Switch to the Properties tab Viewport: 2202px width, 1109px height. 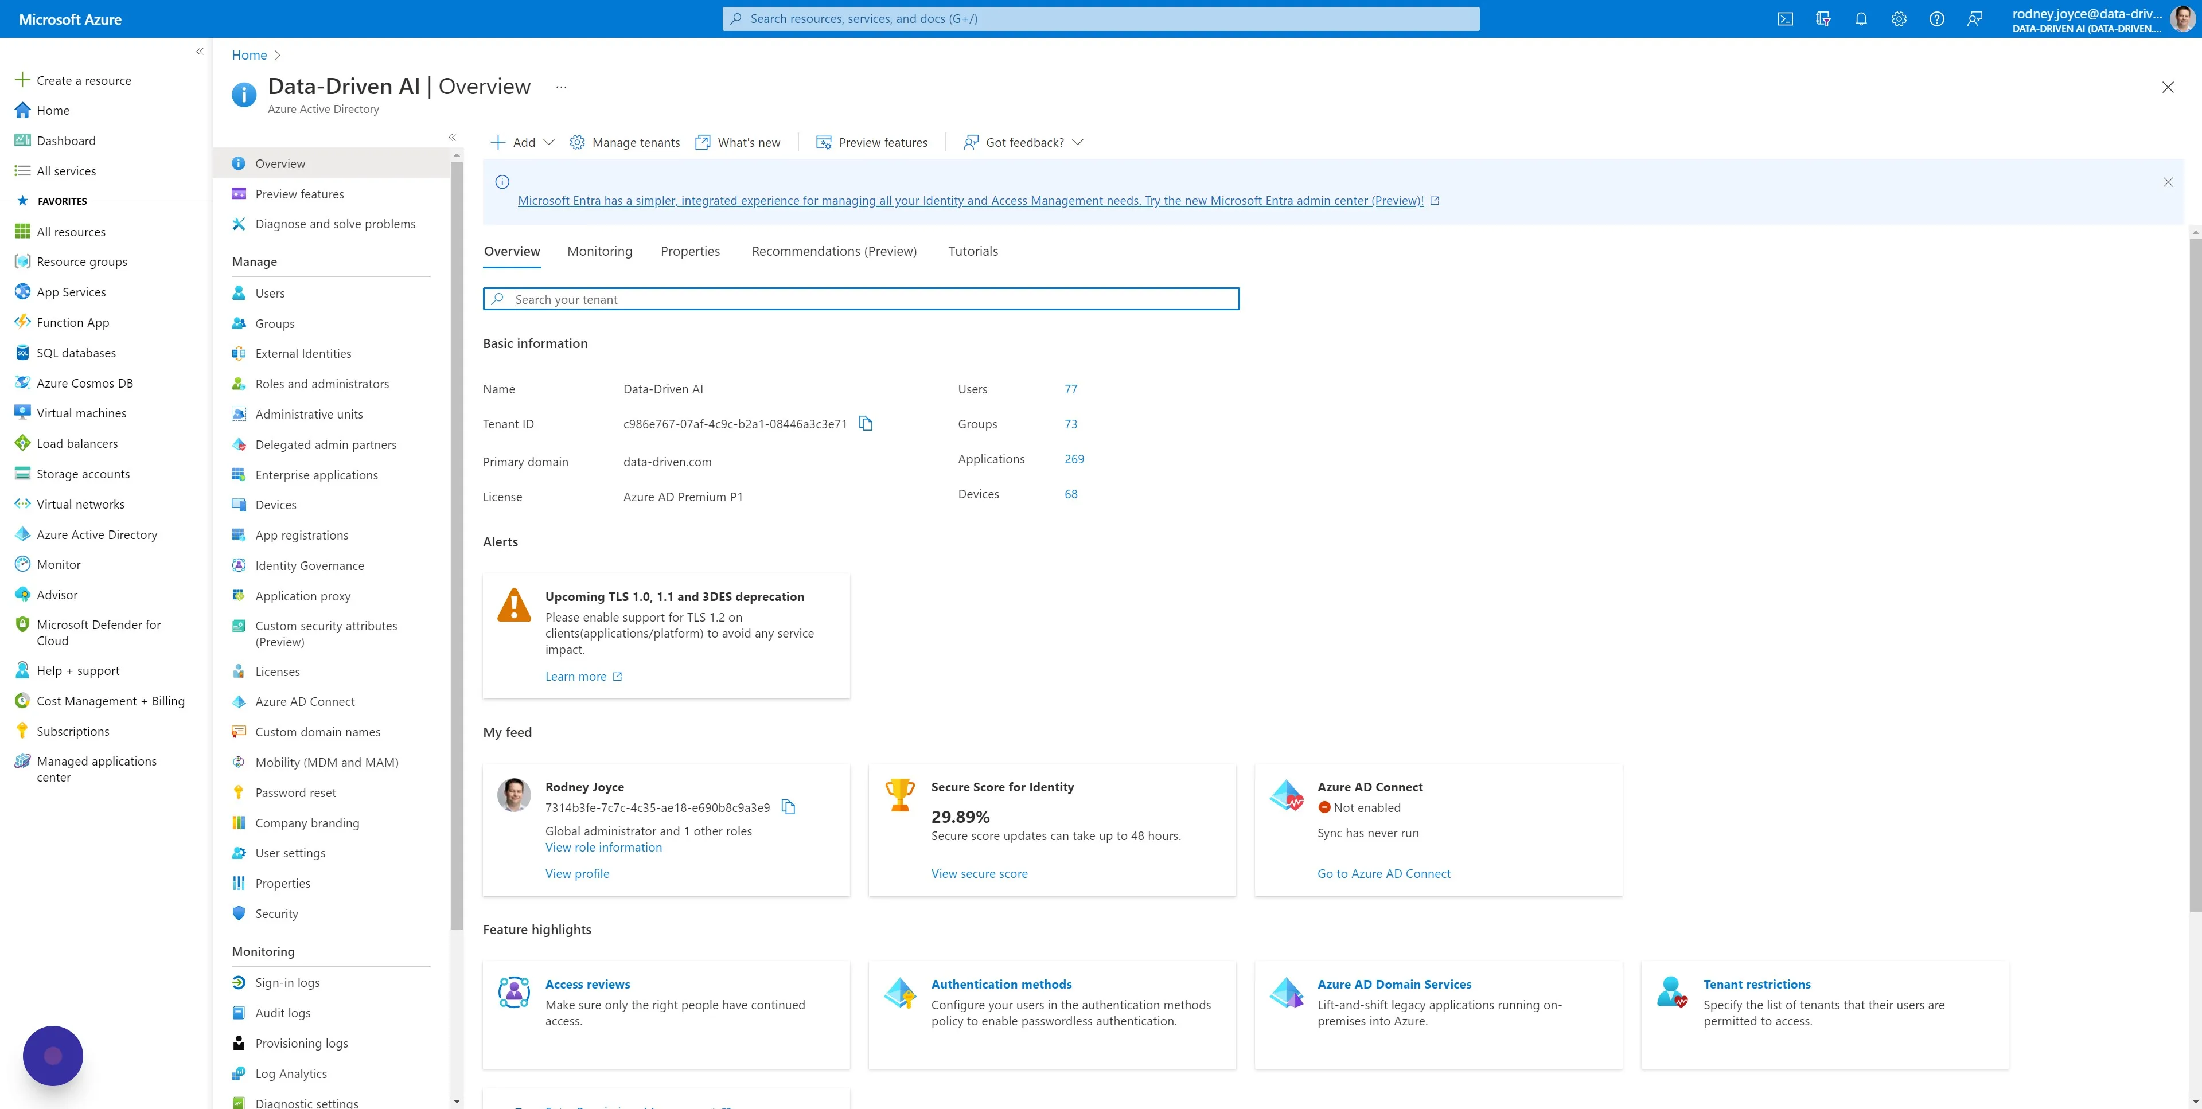click(x=690, y=251)
